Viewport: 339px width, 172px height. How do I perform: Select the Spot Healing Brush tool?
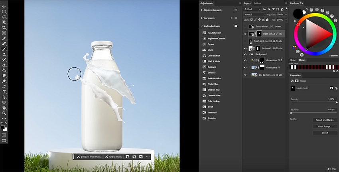(x=4, y=43)
